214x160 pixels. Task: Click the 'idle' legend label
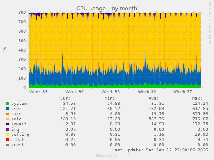[16, 119]
